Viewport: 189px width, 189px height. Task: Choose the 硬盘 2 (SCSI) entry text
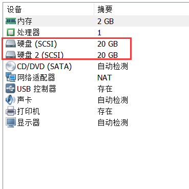tap(40, 55)
